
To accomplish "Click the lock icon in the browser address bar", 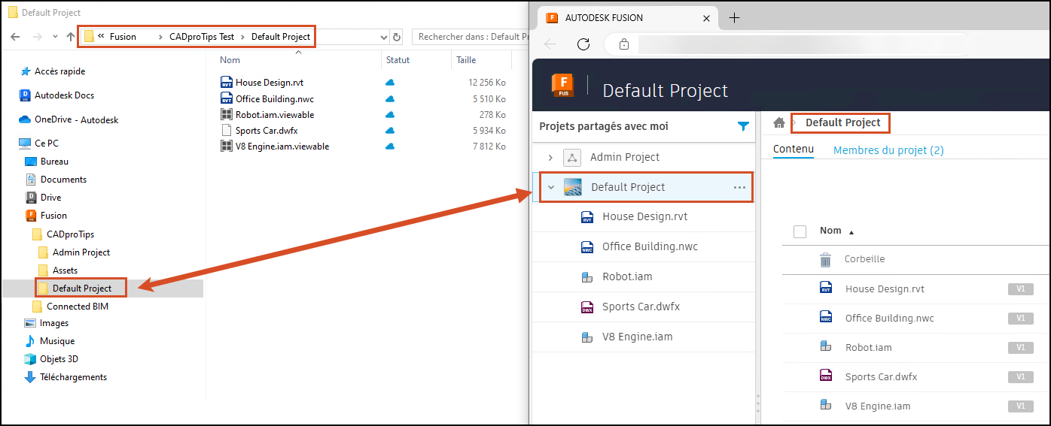I will tap(623, 44).
